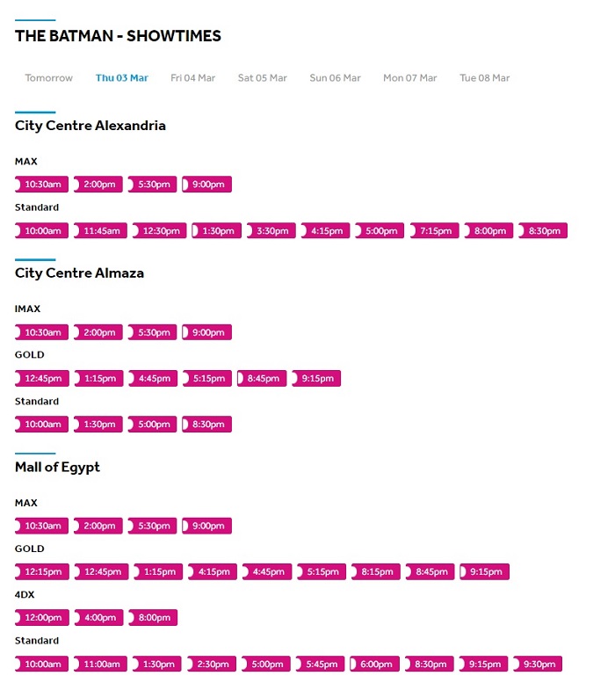View showtimes for Tue 08 Mar
Viewport: 615px width, 683px height.
point(484,78)
